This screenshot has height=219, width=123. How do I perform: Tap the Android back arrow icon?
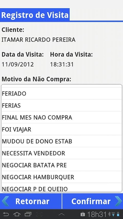(x=6, y=214)
